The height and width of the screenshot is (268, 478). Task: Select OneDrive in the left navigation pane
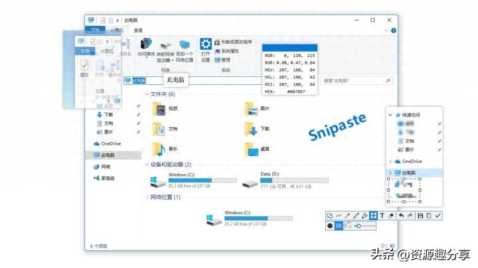[108, 143]
